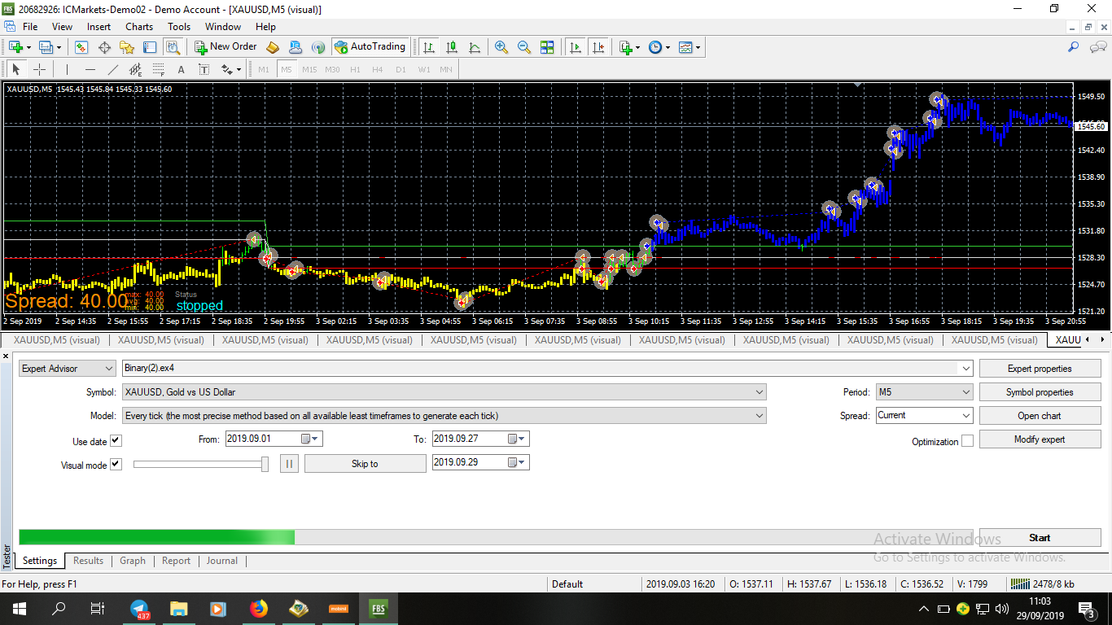Open the Navigator folder-star icon
The width and height of the screenshot is (1112, 625).
pyautogui.click(x=127, y=47)
